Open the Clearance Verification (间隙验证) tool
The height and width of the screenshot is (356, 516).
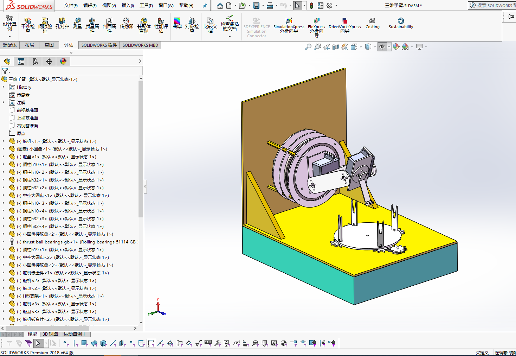[x=45, y=25]
